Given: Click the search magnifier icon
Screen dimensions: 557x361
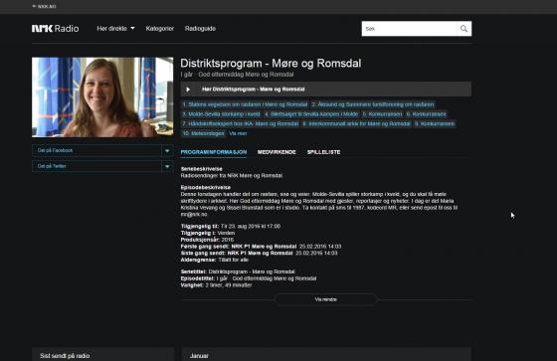Looking at the screenshot, I should (464, 29).
